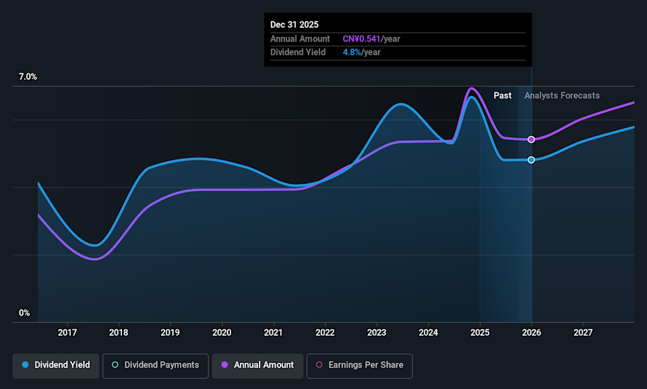Click the blue Dividend Yield marker at 2026
The height and width of the screenshot is (389, 647).
click(531, 160)
